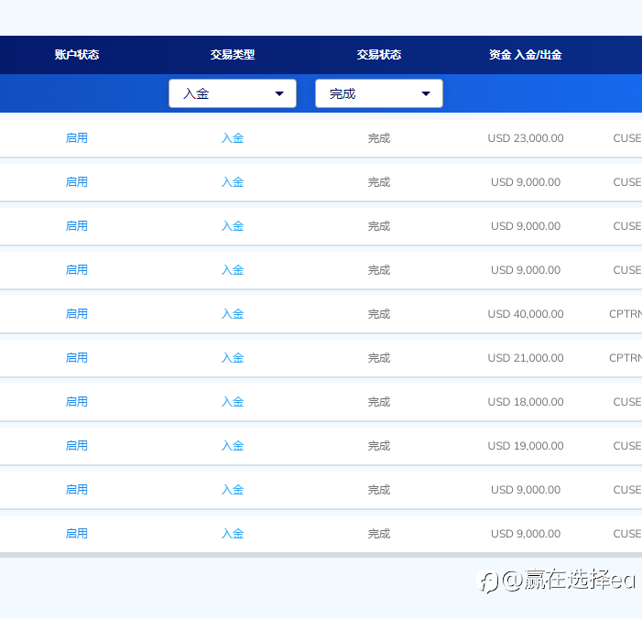The height and width of the screenshot is (619, 642).
Task: Select the USD 21,000.00 amount cell
Action: pos(526,358)
